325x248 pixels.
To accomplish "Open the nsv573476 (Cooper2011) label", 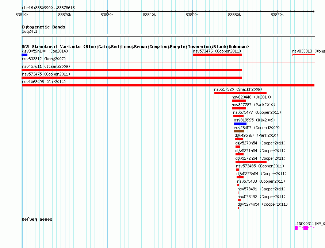I will tap(217, 51).
